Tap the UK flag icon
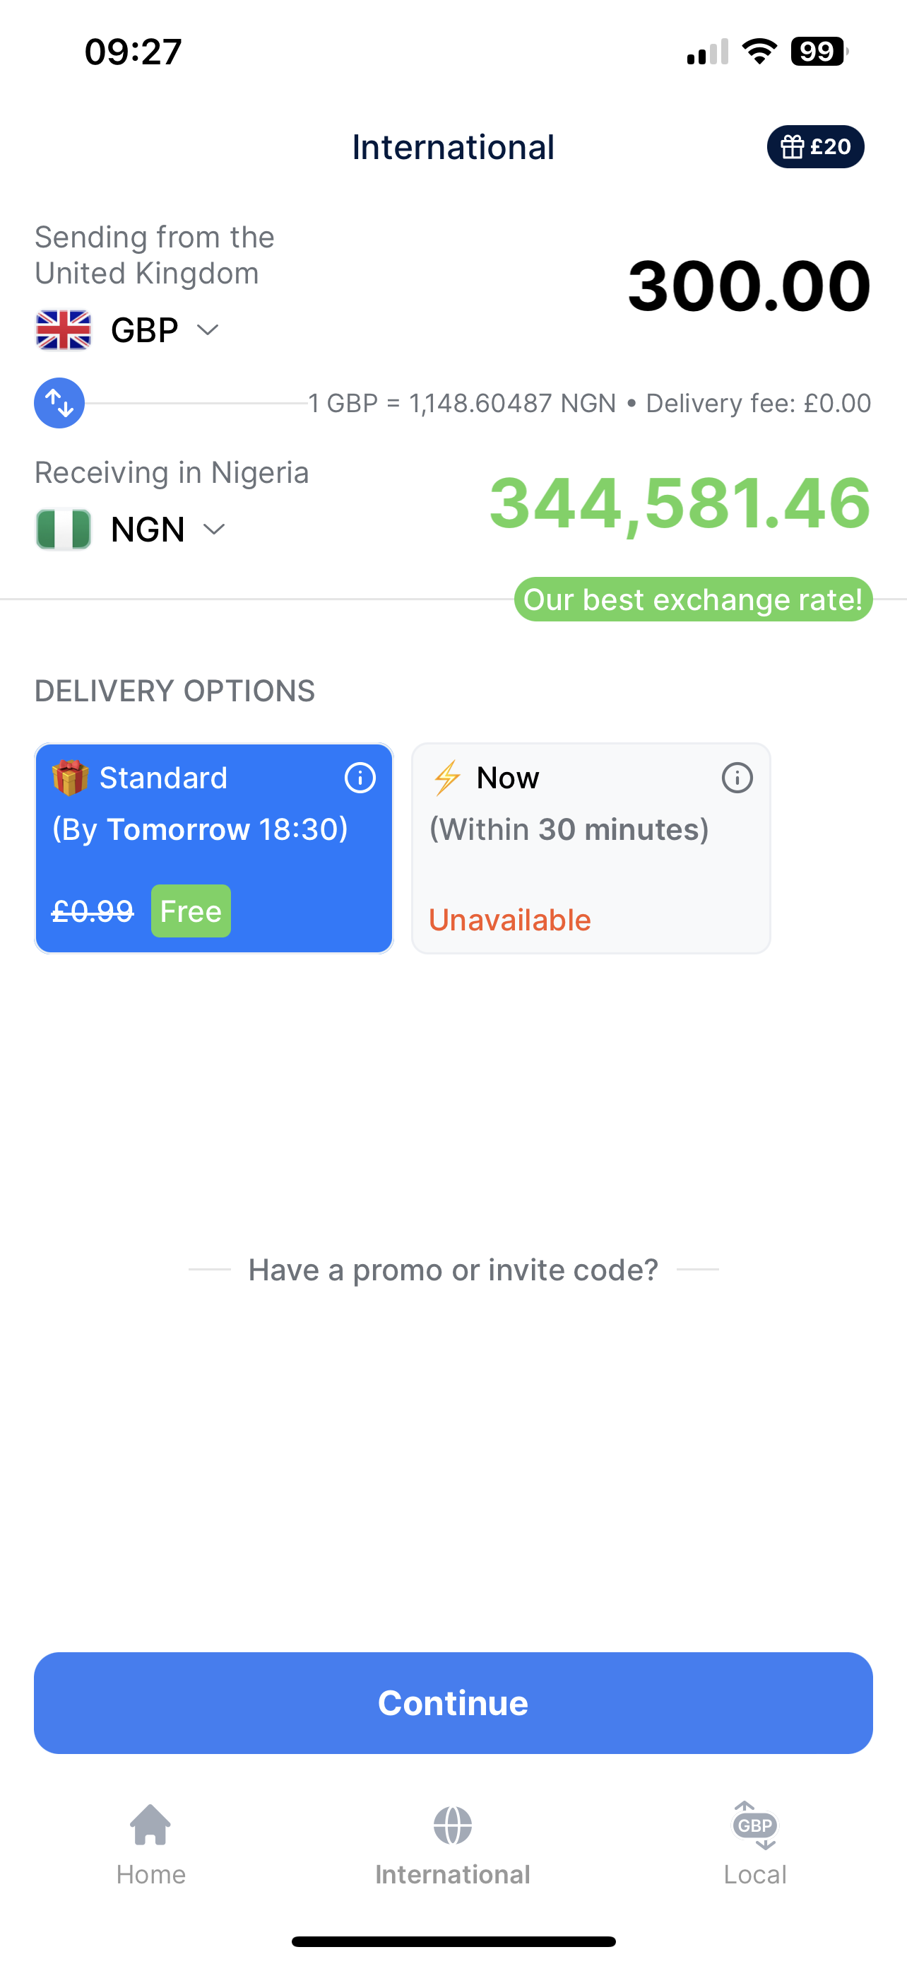Viewport: 907px width, 1964px height. pyautogui.click(x=64, y=330)
